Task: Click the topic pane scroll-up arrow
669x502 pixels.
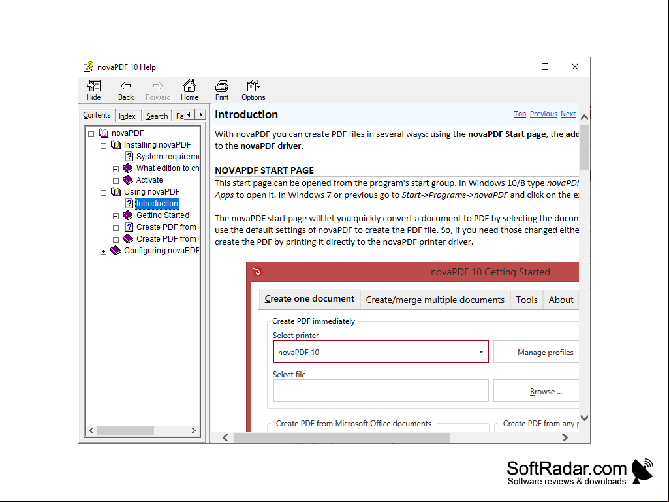Action: pyautogui.click(x=585, y=117)
